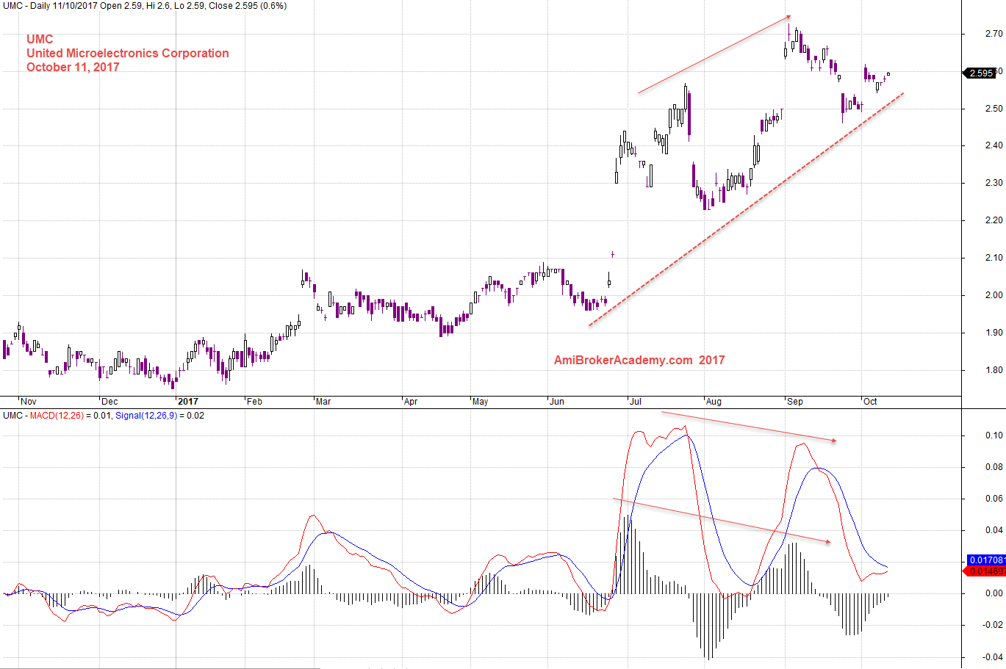Click the 1.90 price axis label
This screenshot has width=1006, height=669.
coord(994,333)
